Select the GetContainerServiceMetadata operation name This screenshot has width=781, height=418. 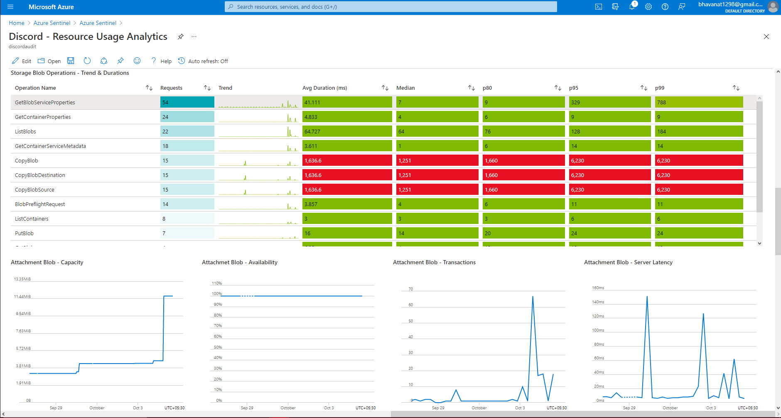pos(50,146)
